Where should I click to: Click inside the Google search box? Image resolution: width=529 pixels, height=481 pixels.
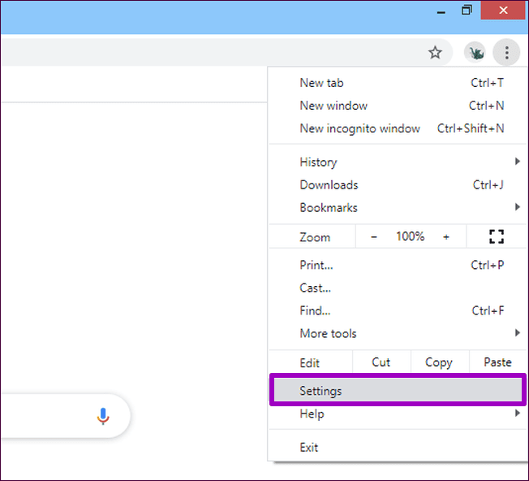pos(65,416)
